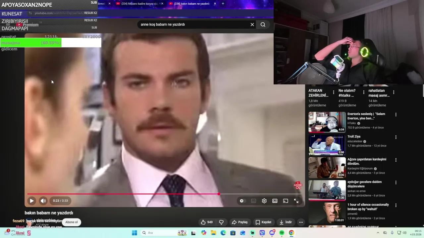Enter fullscreen mode in the player
The image size is (424, 238).
(296, 201)
